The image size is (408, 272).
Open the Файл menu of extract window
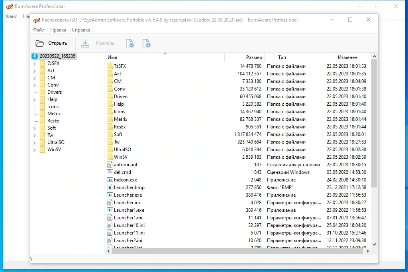coord(39,30)
